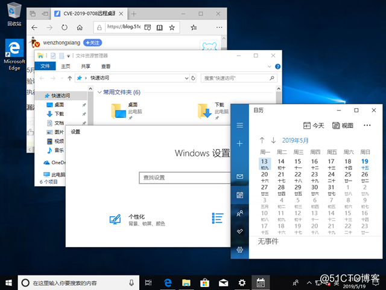Viewport: 386px width, 290px height.
Task: Switch to Mail from Calendar sidebar
Action: click(x=240, y=176)
